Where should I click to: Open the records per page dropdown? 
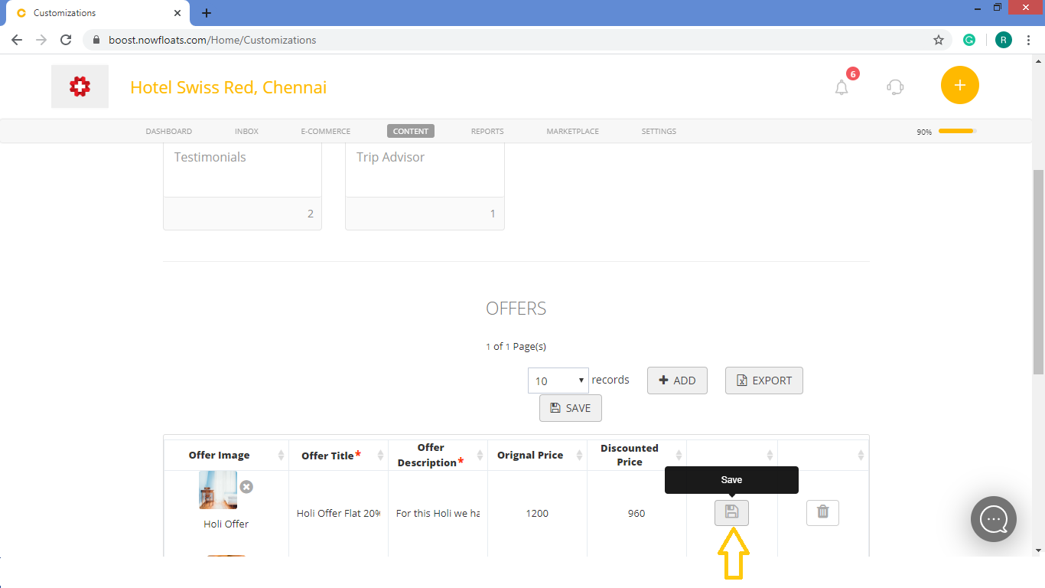pyautogui.click(x=558, y=381)
